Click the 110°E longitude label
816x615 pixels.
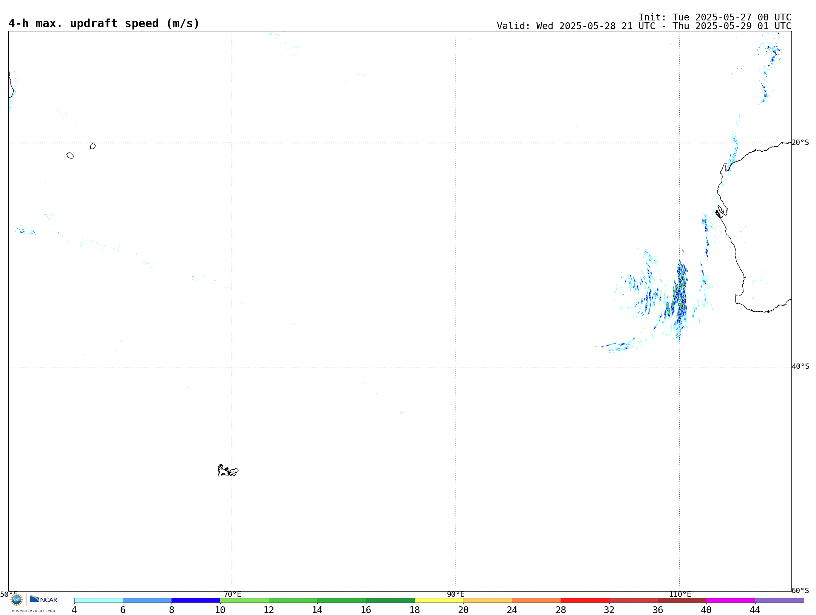680,595
